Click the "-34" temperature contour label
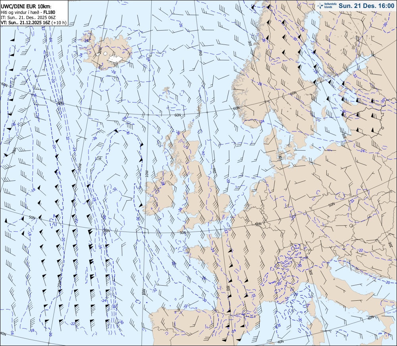Viewport: 397px width, 346px height. 302,29
